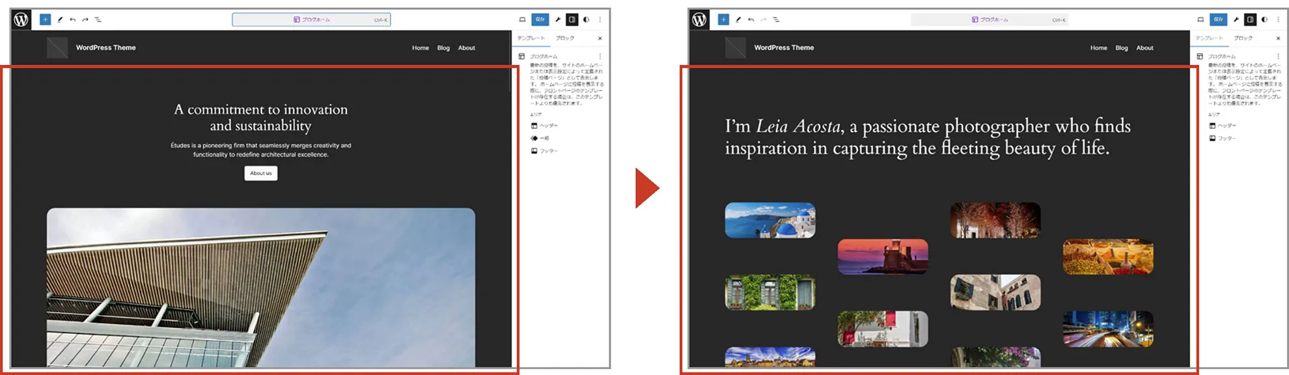Screen dimensions: 1289x375
Task: Click the undo arrow in right editor
Action: (x=751, y=20)
